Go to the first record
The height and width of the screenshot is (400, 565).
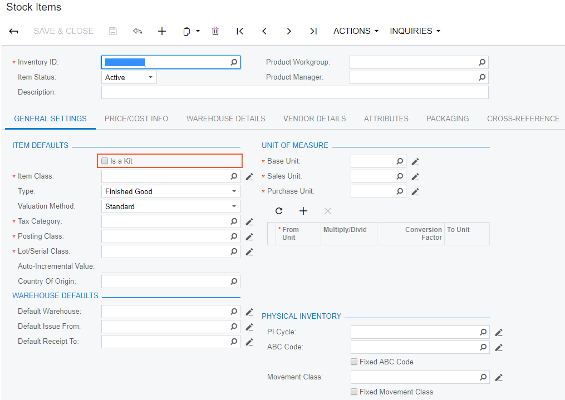[240, 31]
